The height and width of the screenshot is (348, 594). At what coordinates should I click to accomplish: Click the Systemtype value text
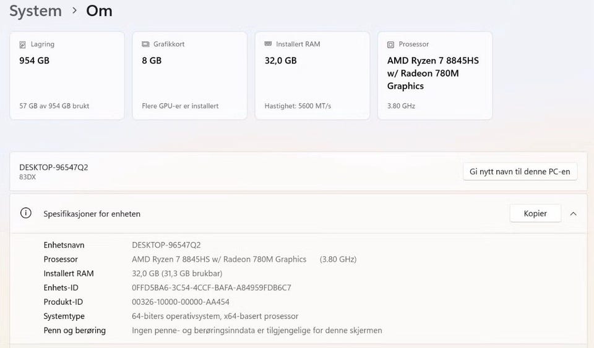pos(215,316)
